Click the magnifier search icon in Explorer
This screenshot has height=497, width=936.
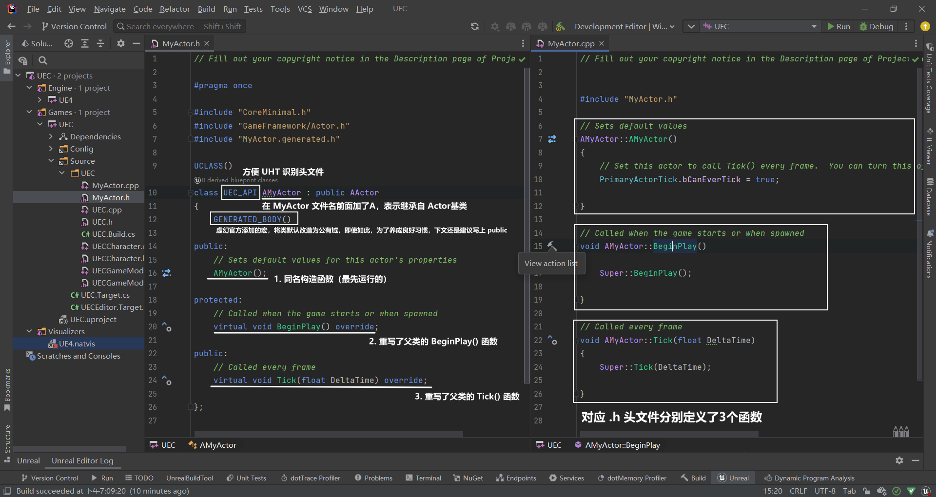pos(43,60)
